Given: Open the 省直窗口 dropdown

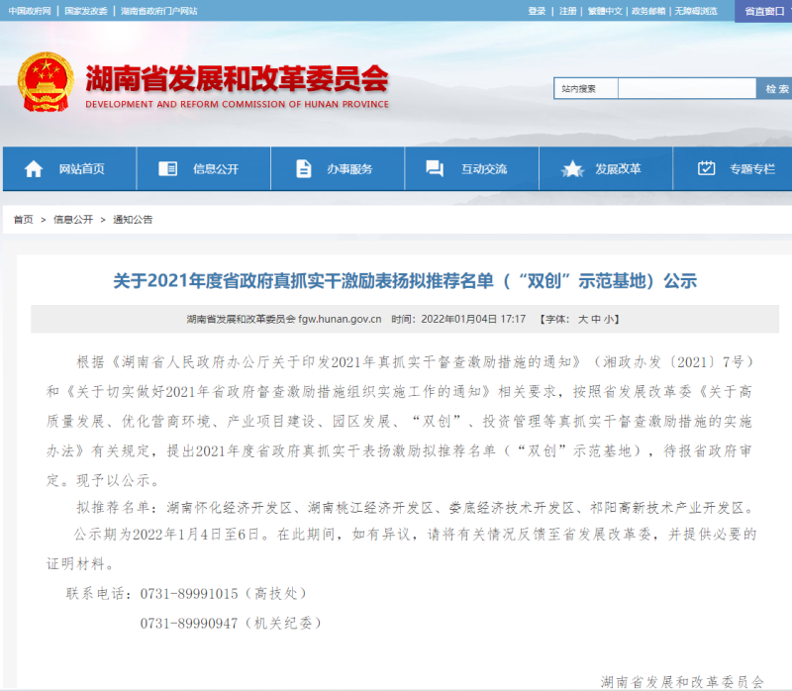Looking at the screenshot, I should coord(763,11).
